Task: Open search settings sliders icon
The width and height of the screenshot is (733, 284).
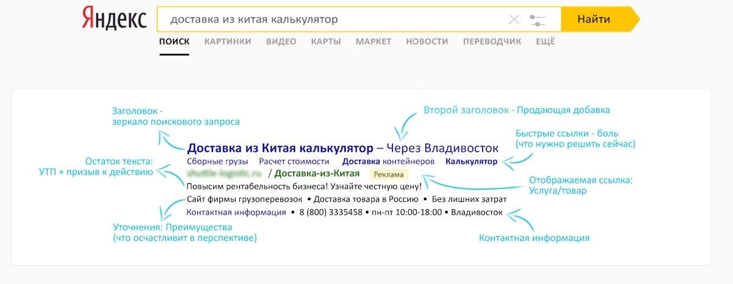Action: 537,20
